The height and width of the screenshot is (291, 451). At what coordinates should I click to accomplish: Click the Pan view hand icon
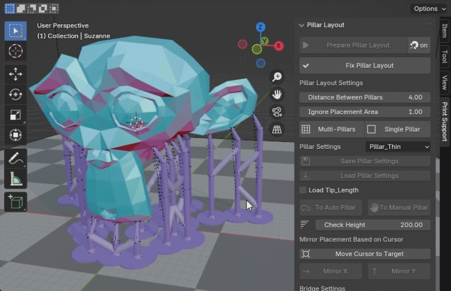277,94
